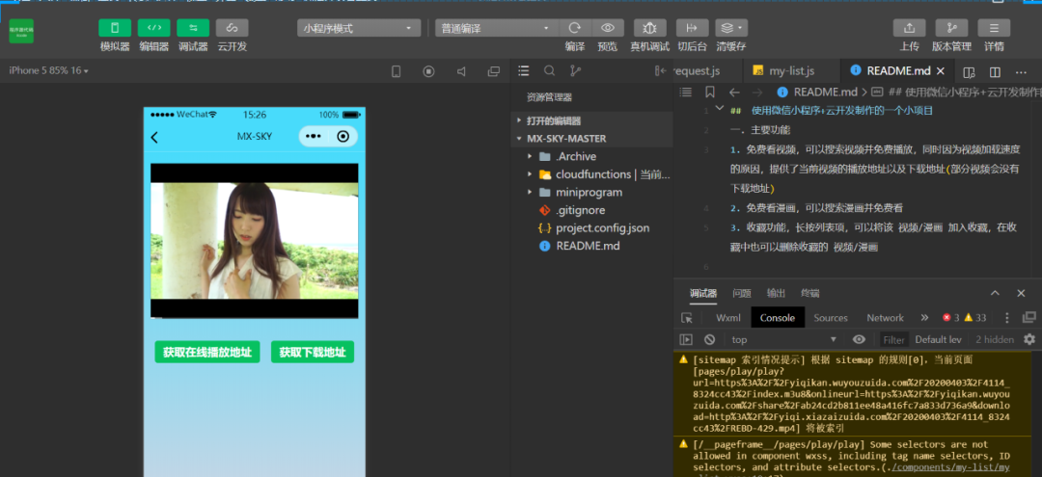Maximize debugger panel with up chevron
Screen dimensions: 1042x477
pos(995,293)
